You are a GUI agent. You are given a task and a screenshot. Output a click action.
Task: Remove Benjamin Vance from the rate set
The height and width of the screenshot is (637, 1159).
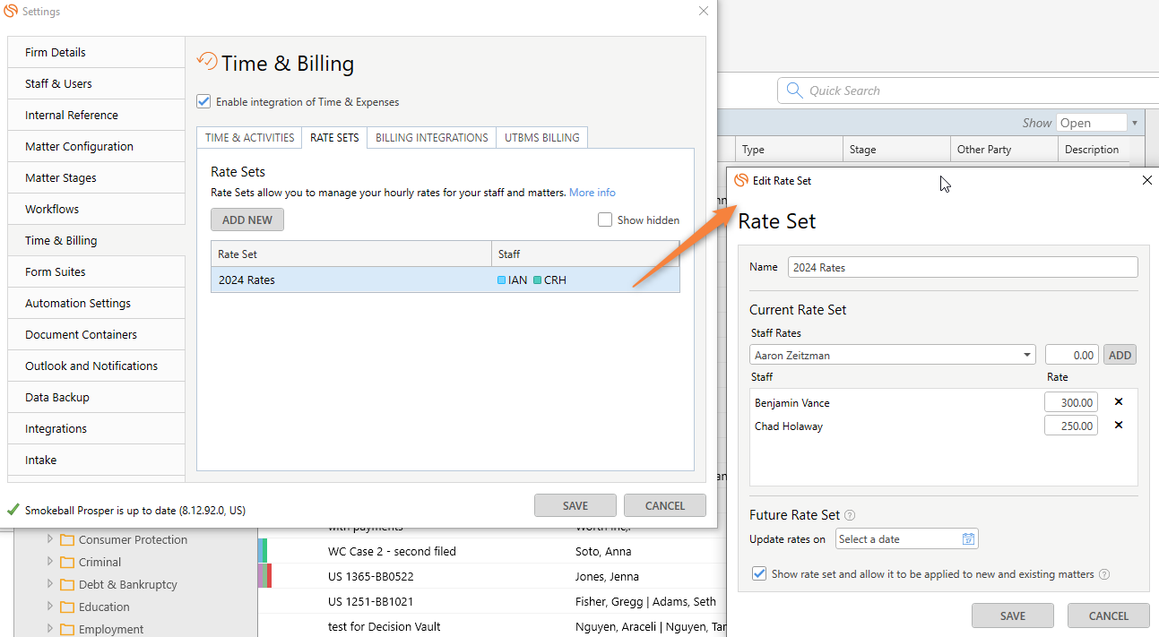coord(1119,402)
